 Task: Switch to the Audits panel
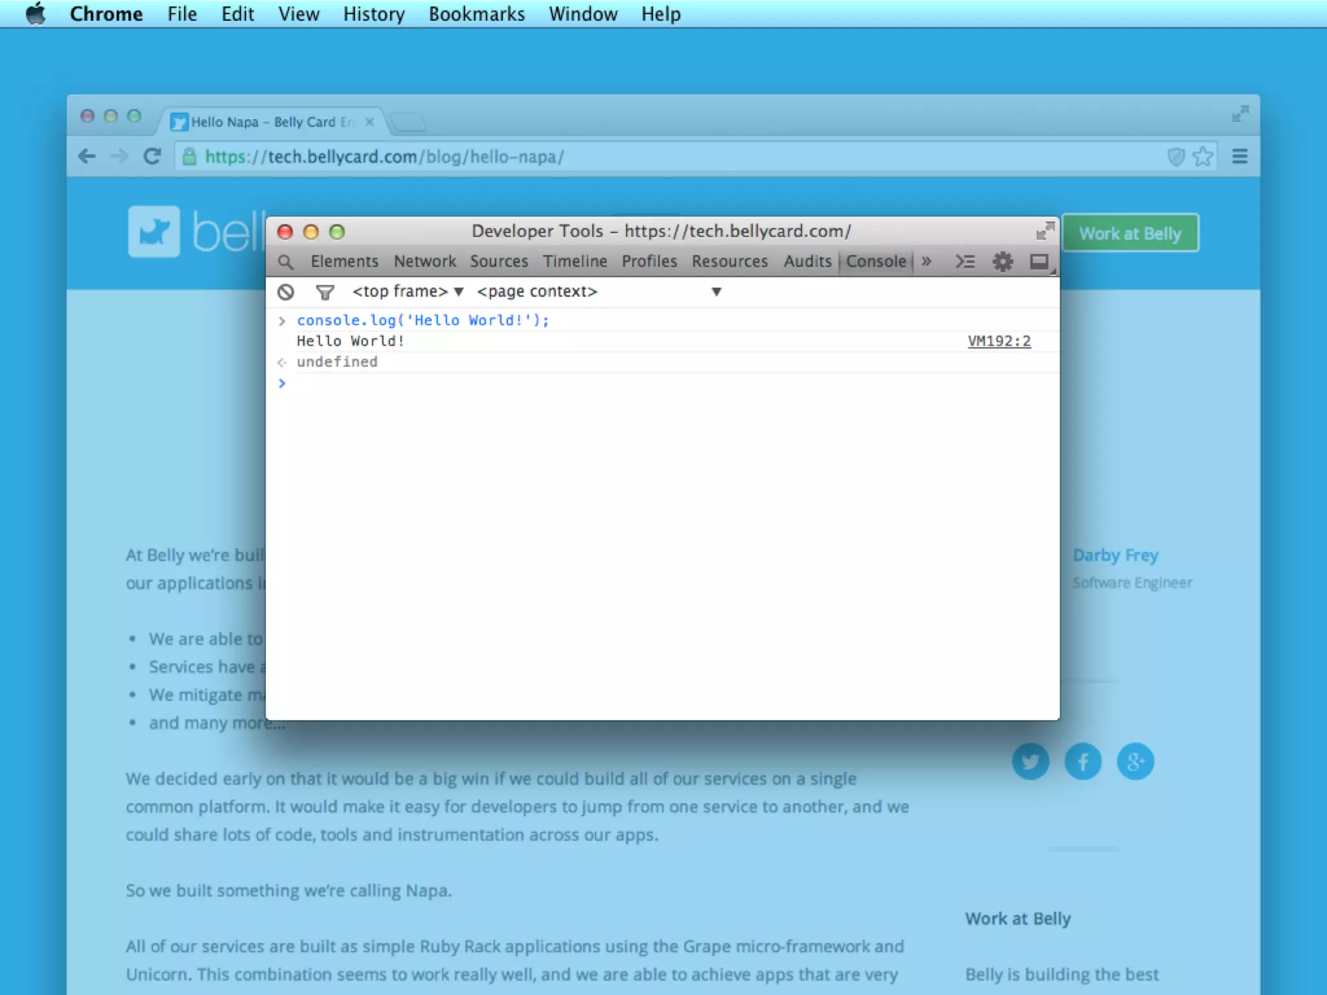coord(807,261)
